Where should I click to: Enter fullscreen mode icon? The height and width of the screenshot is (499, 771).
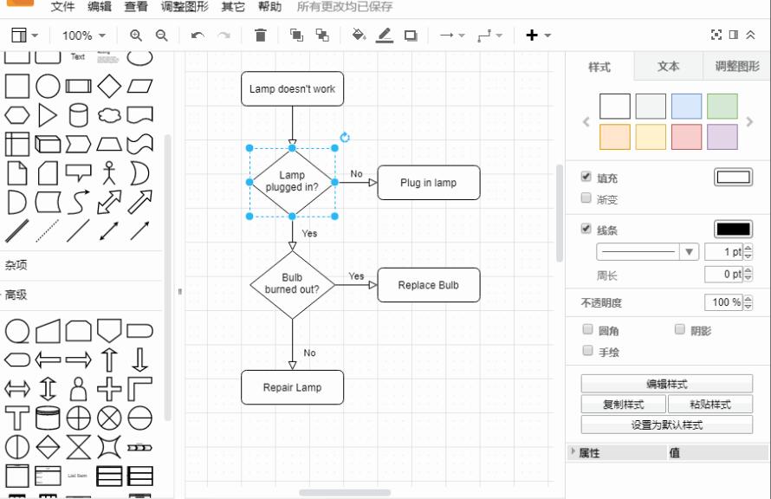point(716,35)
